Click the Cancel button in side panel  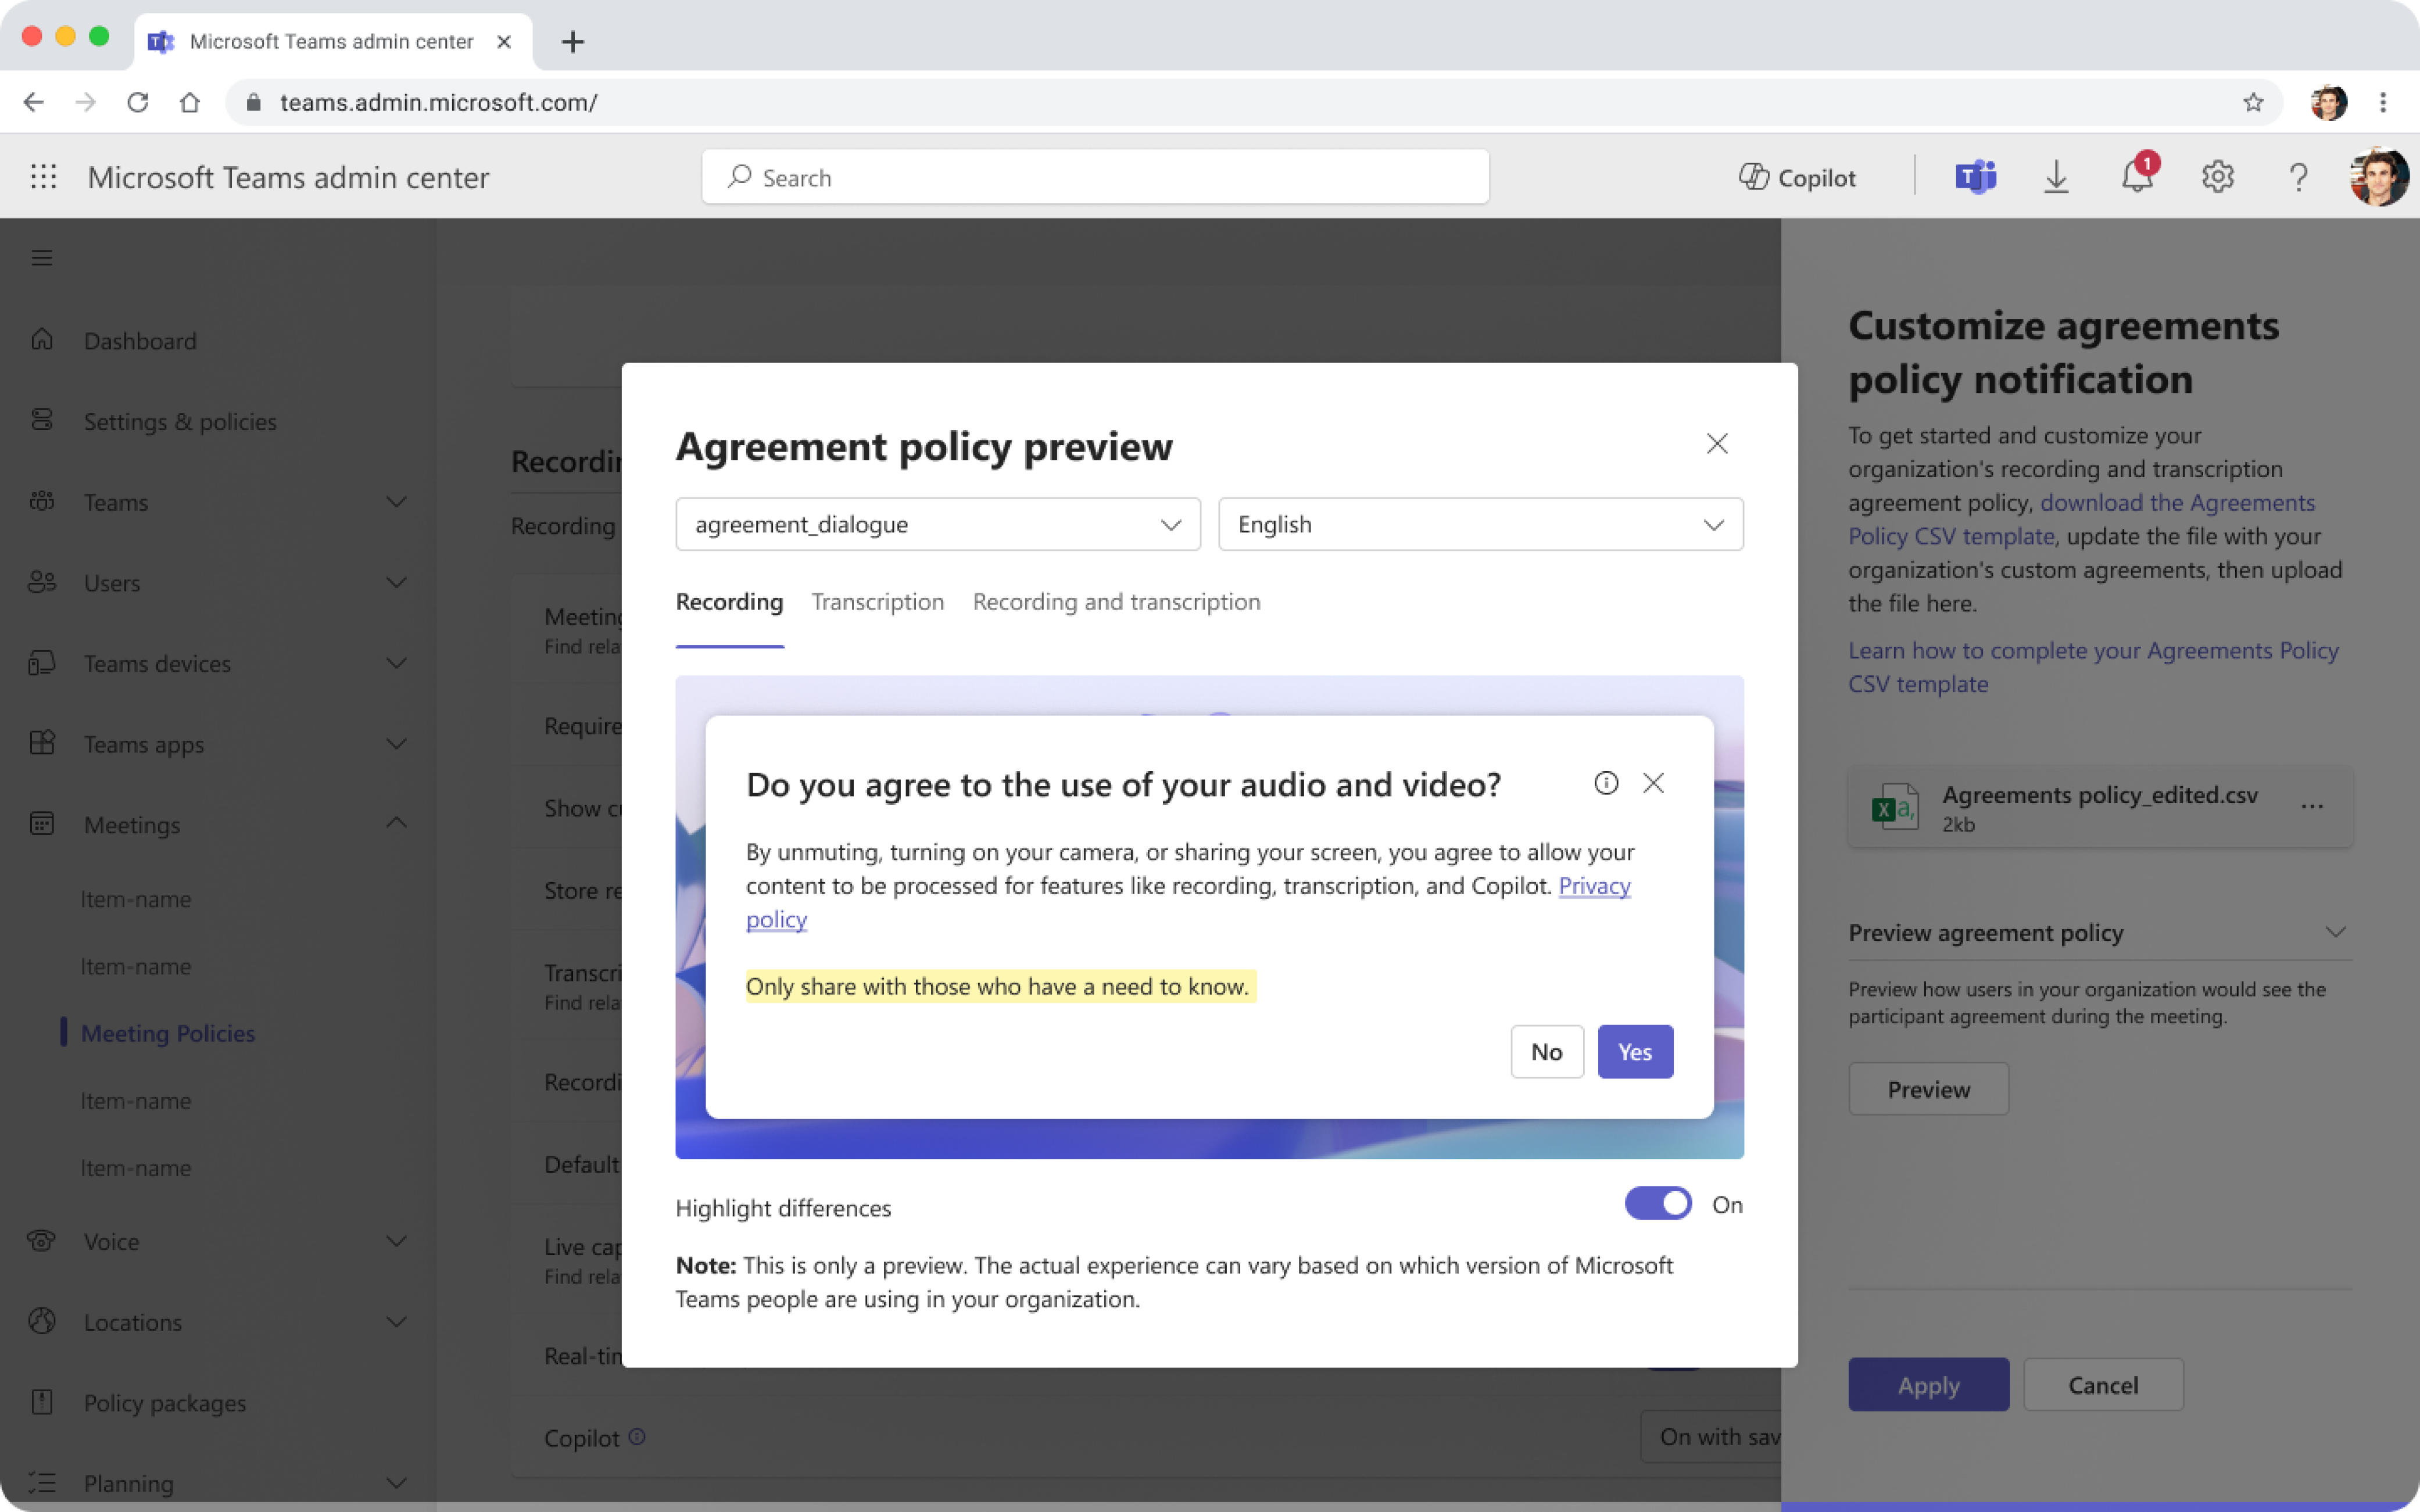point(2103,1385)
